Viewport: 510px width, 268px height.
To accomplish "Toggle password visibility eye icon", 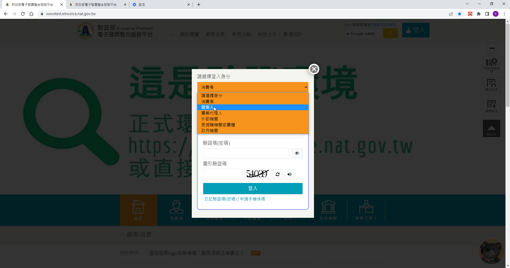I will pos(297,153).
